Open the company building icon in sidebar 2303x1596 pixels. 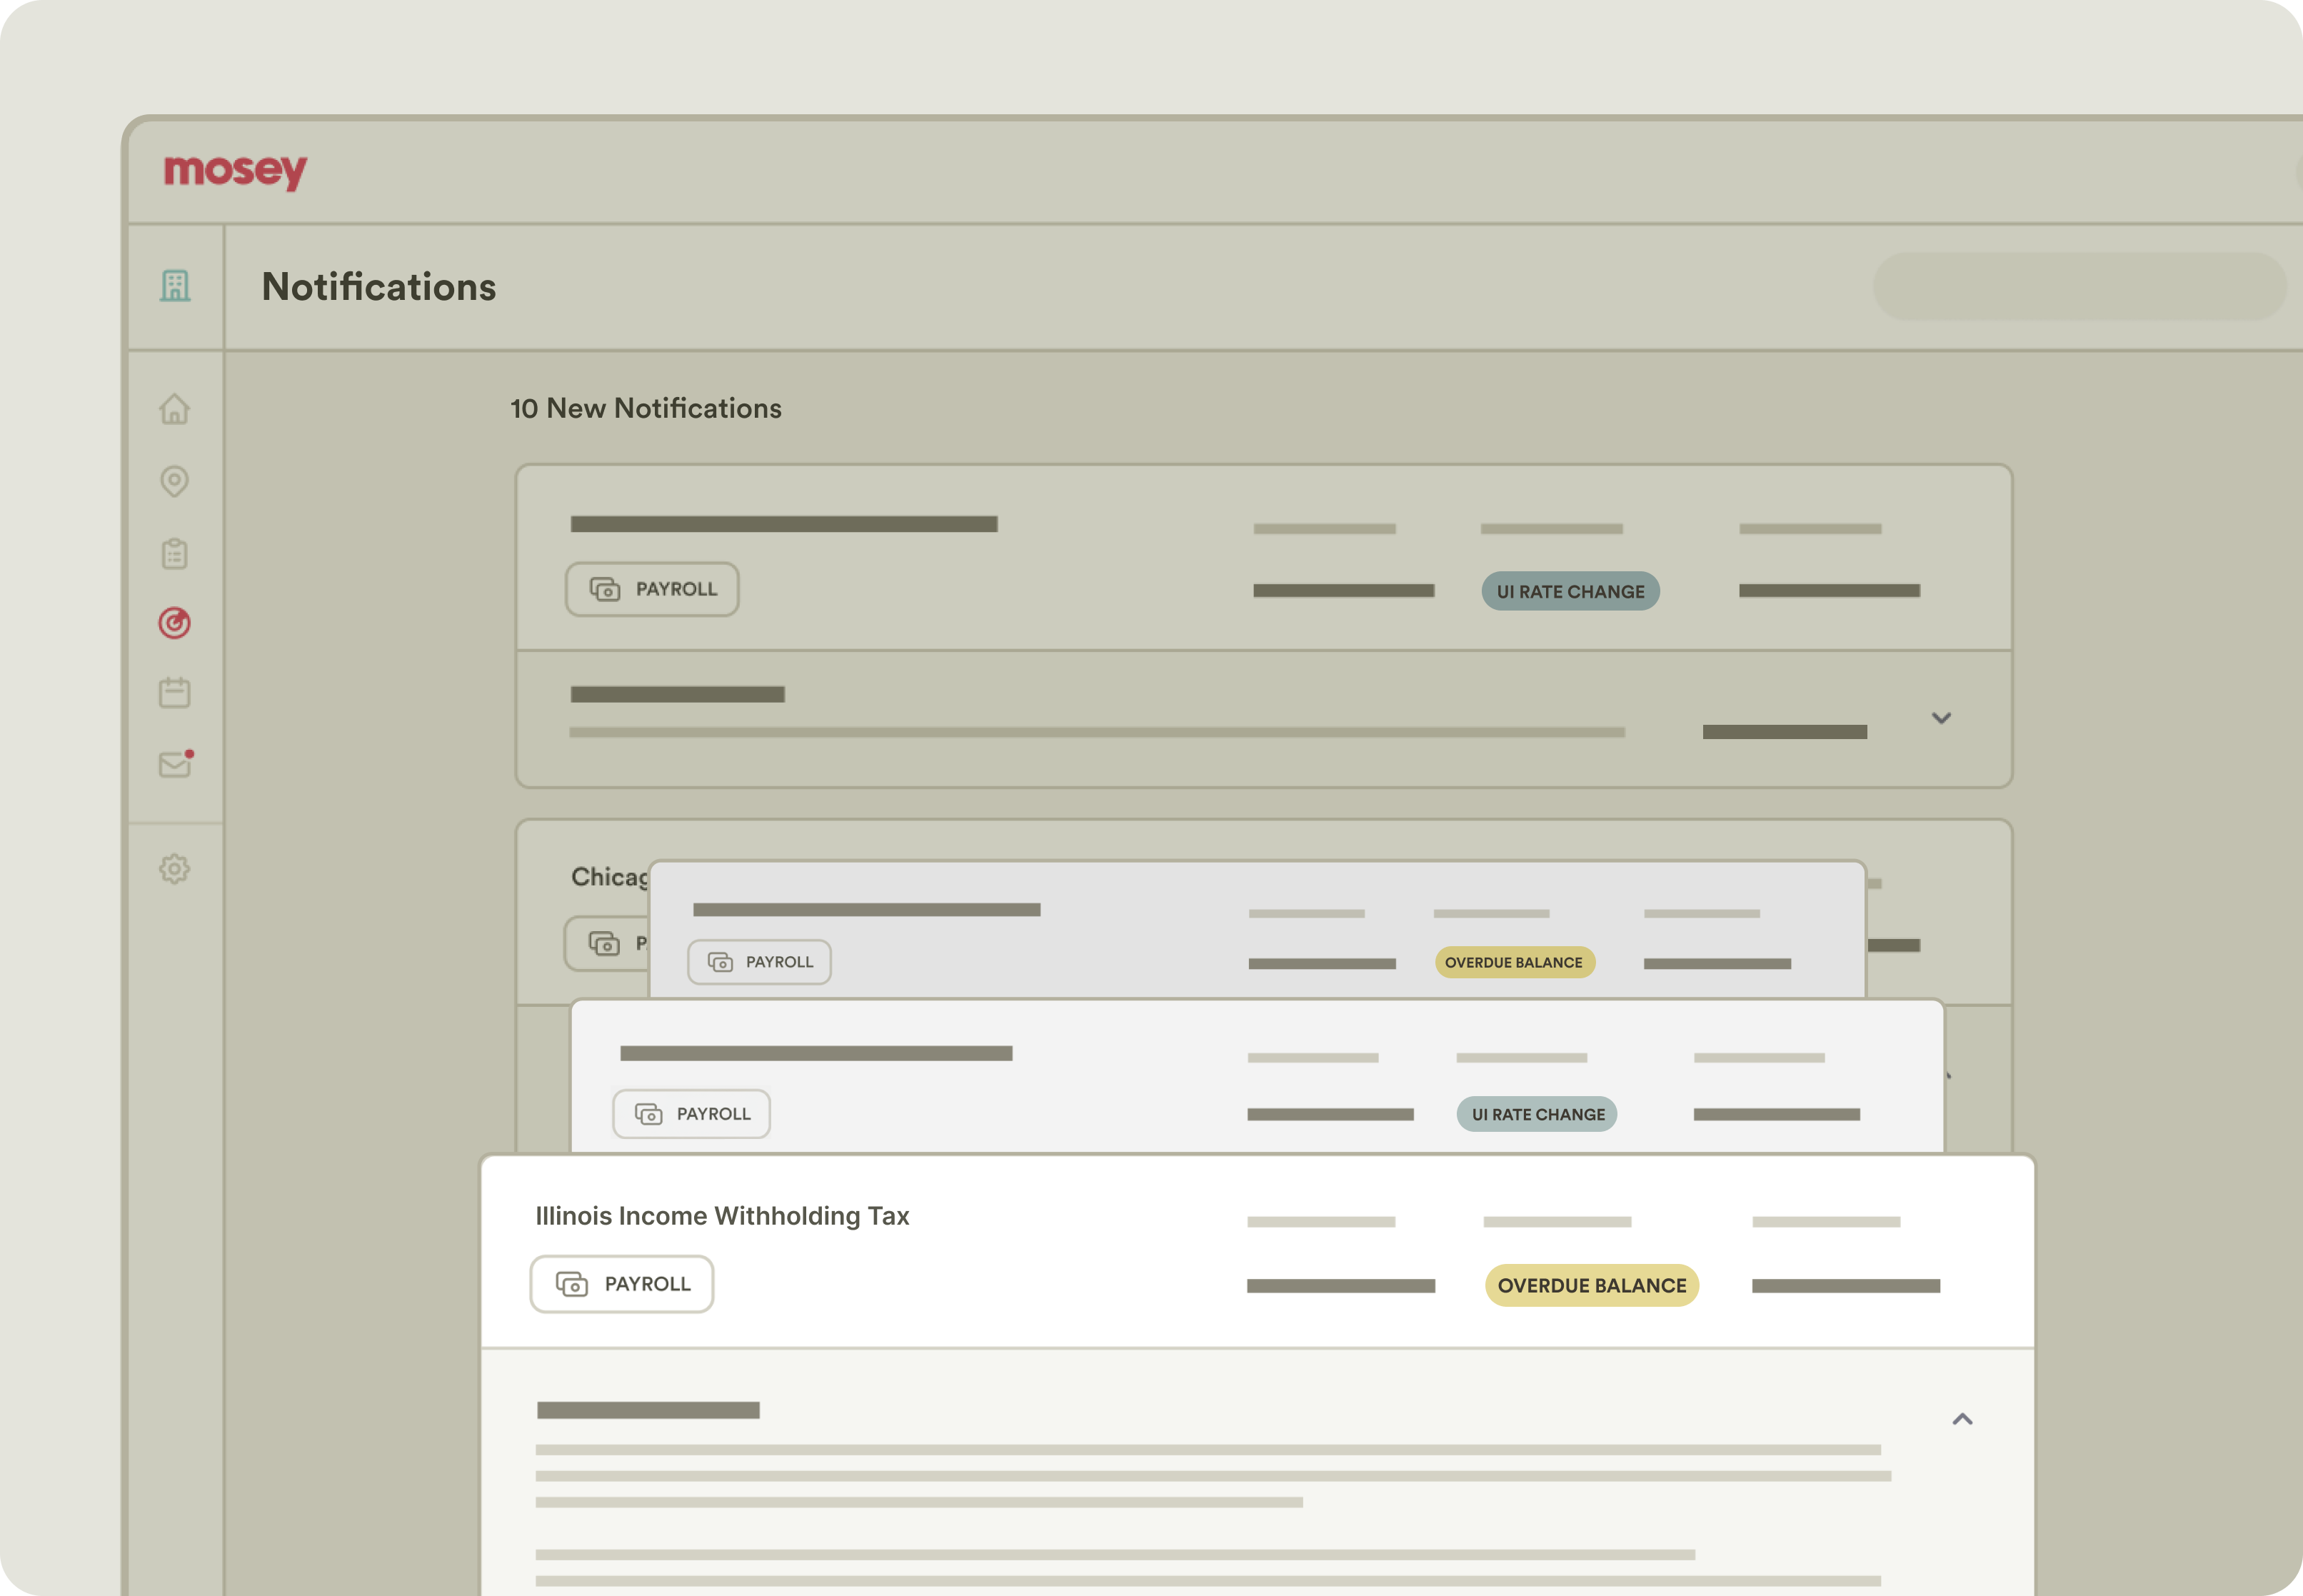click(x=175, y=286)
